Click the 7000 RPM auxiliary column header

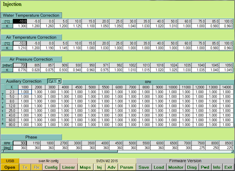[x=132, y=87]
